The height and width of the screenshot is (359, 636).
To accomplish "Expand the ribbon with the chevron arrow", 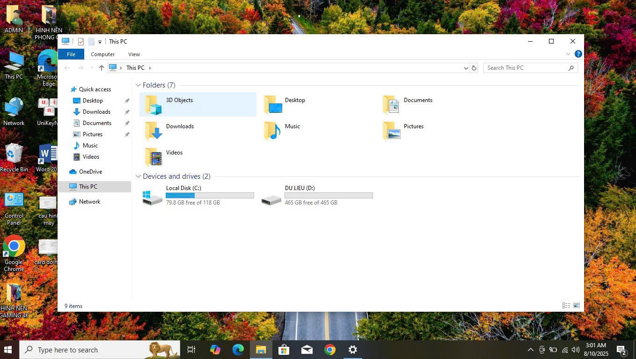I will click(x=569, y=54).
